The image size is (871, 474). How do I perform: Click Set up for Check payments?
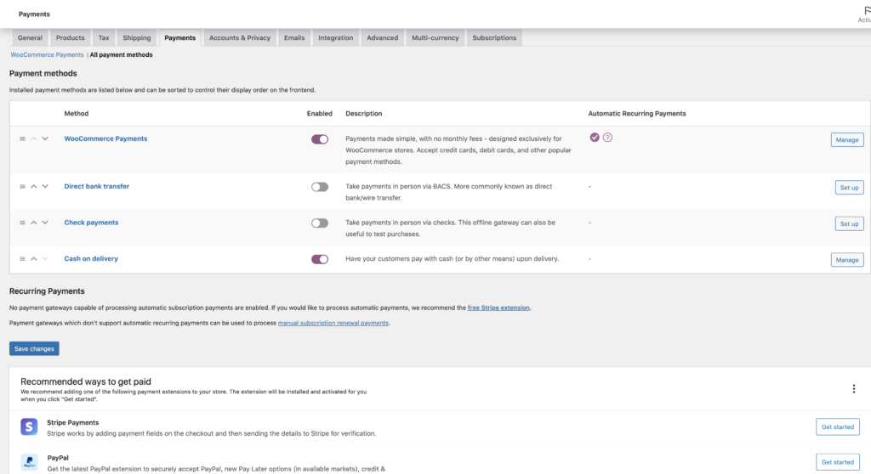point(850,223)
